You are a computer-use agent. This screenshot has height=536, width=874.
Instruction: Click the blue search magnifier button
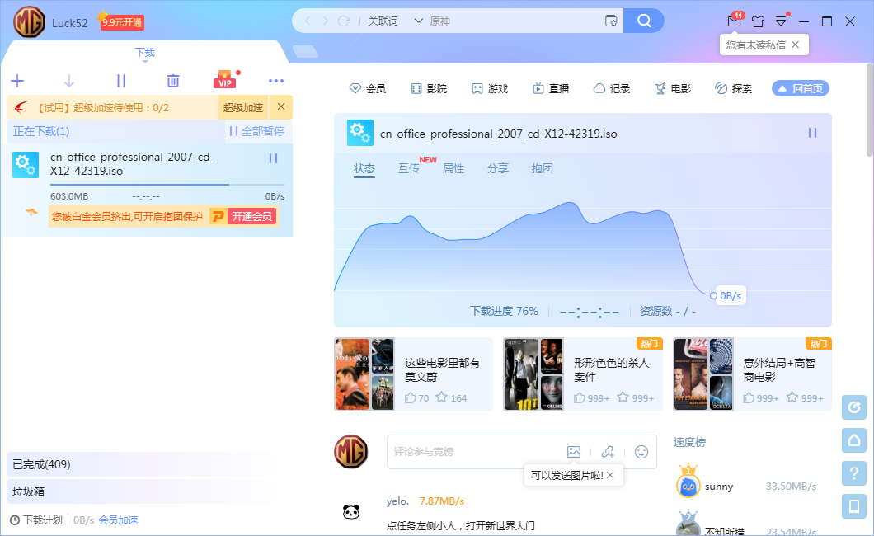click(644, 21)
